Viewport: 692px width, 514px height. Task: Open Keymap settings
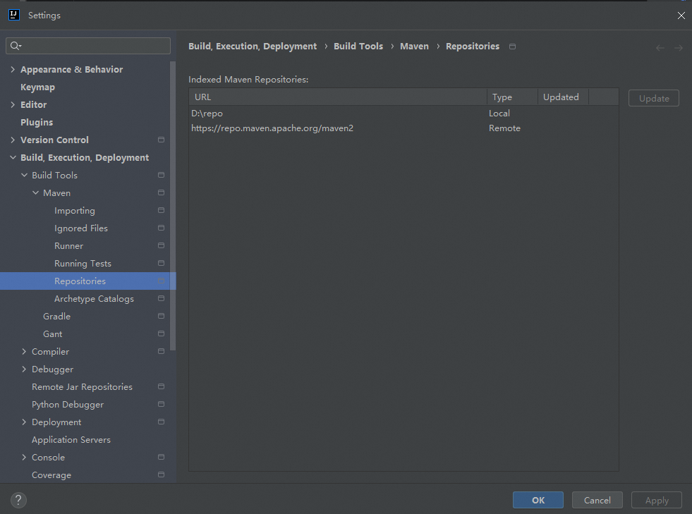pos(37,87)
